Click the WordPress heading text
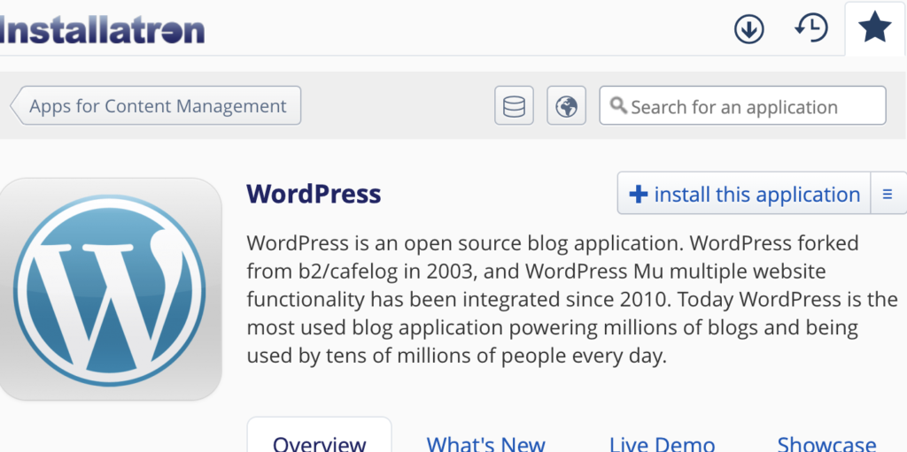Screen dimensions: 907x452 tap(314, 195)
